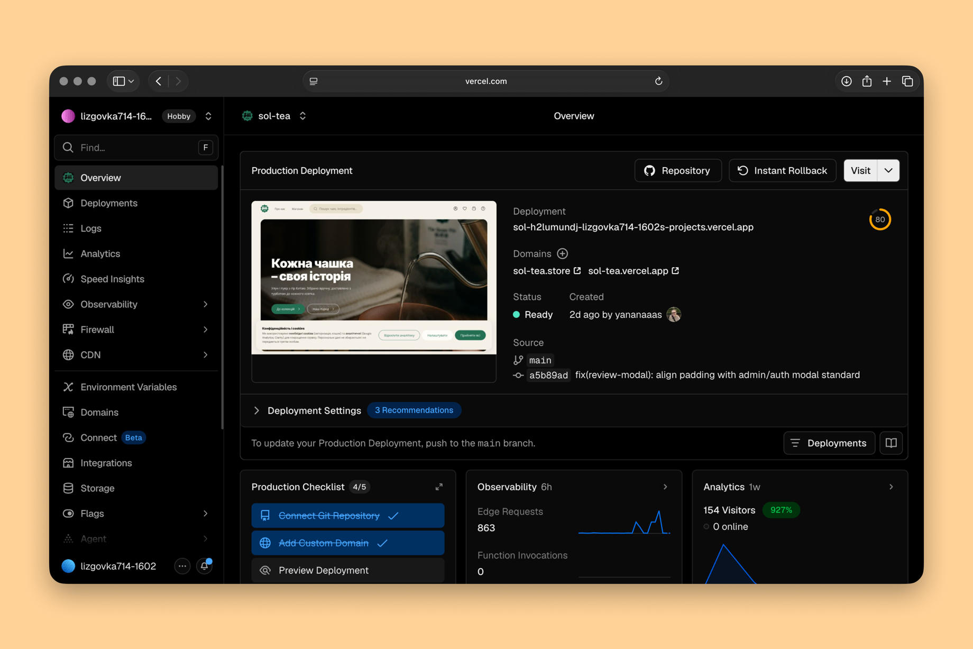This screenshot has width=973, height=649.
Task: Toggle the Connect Git Repository checklist item
Action: (348, 516)
